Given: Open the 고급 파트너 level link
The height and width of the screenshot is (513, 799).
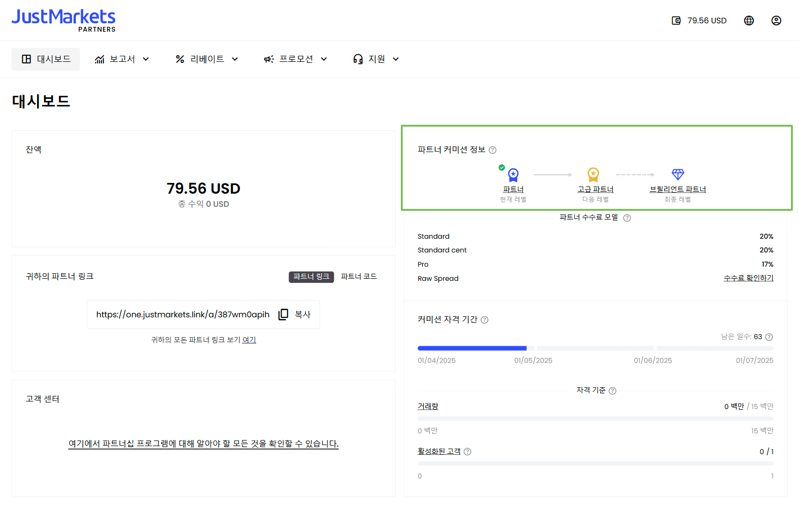Looking at the screenshot, I should 596,190.
